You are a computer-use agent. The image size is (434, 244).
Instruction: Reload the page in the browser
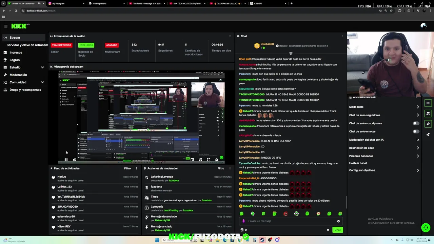tap(16, 11)
